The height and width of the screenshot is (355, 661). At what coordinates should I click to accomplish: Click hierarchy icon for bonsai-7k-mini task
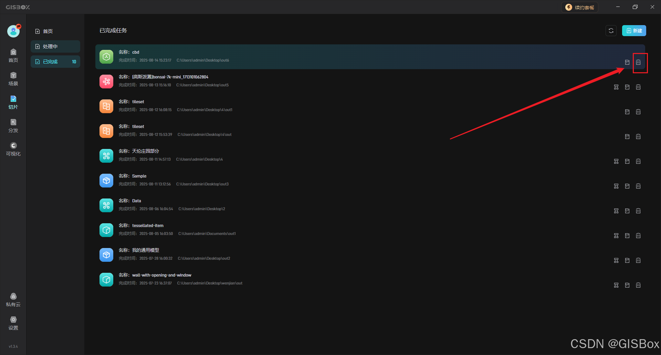pyautogui.click(x=616, y=87)
